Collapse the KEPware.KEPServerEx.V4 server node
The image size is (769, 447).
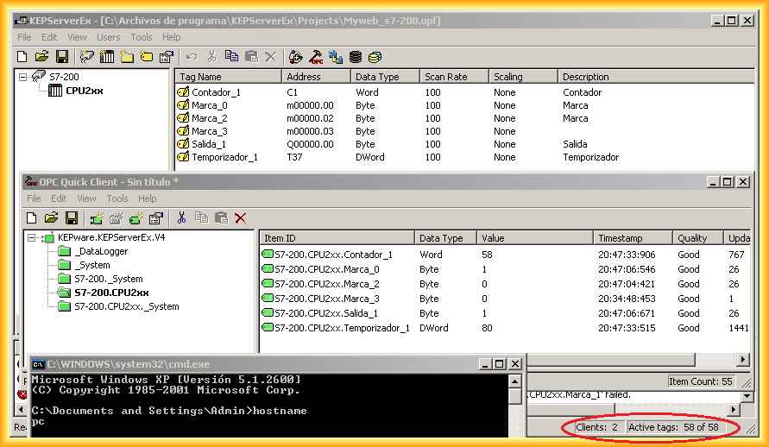(31, 238)
